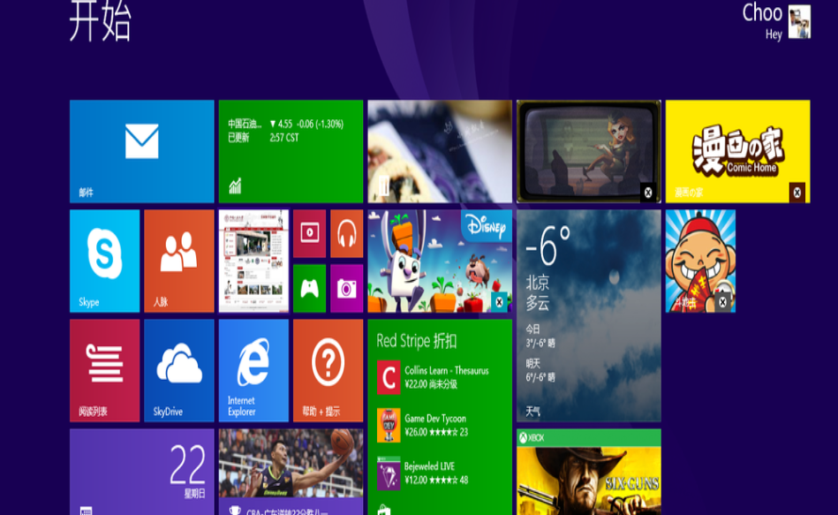Open the 漫画の家 Comic Home tile
The image size is (838, 515).
click(737, 151)
